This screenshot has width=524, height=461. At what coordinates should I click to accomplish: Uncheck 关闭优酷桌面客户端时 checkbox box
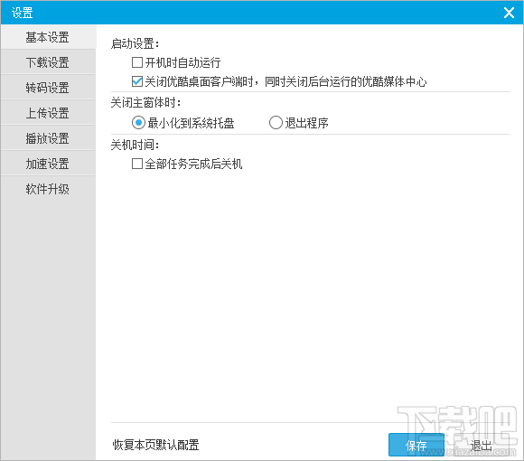pyautogui.click(x=137, y=81)
